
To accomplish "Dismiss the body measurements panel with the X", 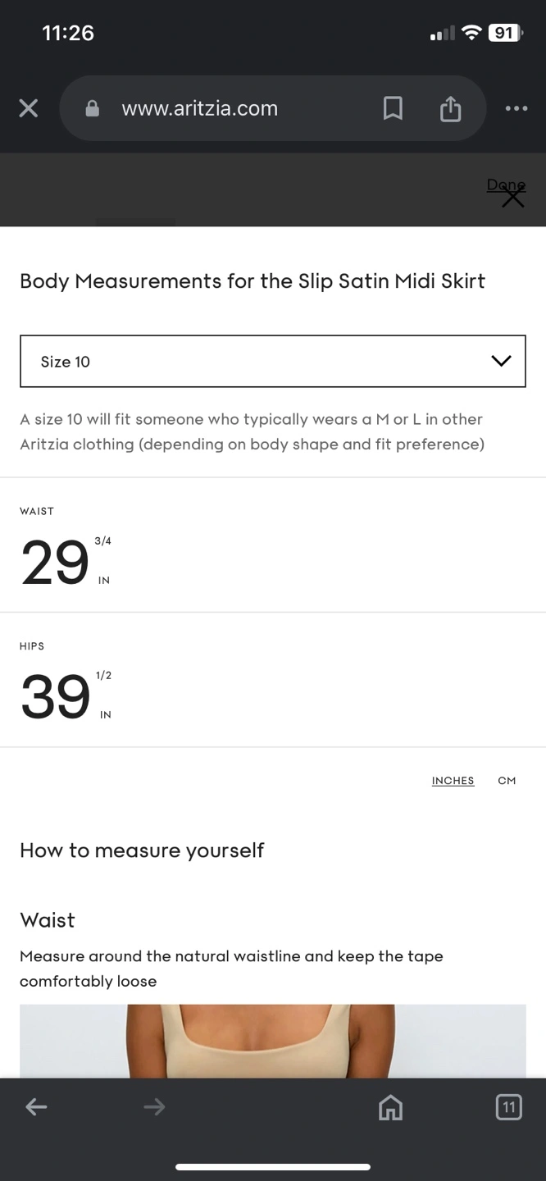I will [513, 197].
